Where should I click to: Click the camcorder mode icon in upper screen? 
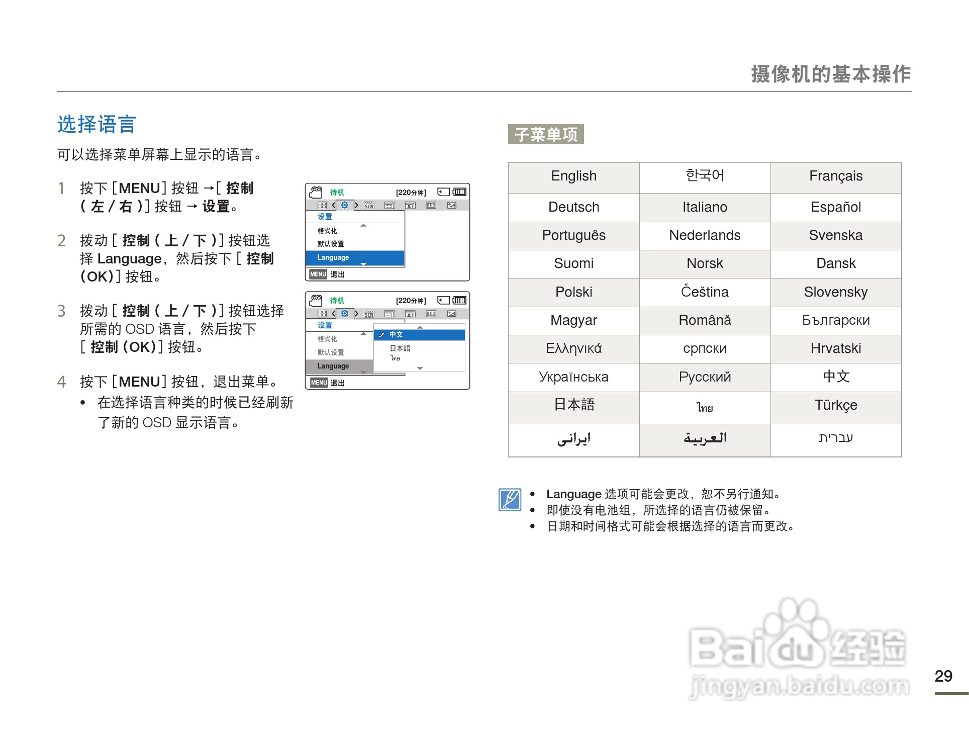pyautogui.click(x=316, y=192)
